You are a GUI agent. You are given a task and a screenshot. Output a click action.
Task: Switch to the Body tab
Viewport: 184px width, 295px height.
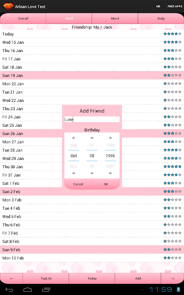161,18
